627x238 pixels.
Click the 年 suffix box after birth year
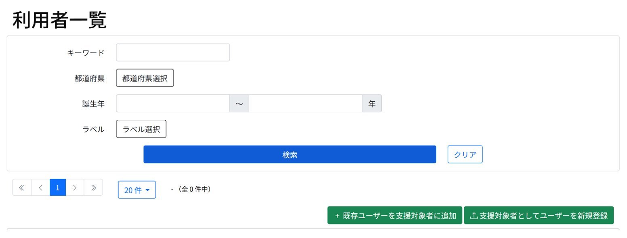click(x=372, y=104)
